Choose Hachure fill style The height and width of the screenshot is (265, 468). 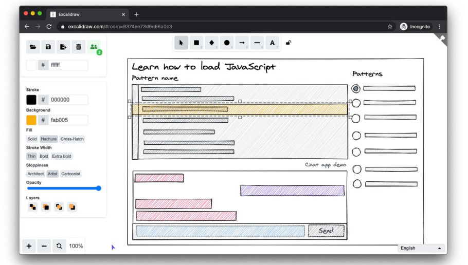point(48,139)
